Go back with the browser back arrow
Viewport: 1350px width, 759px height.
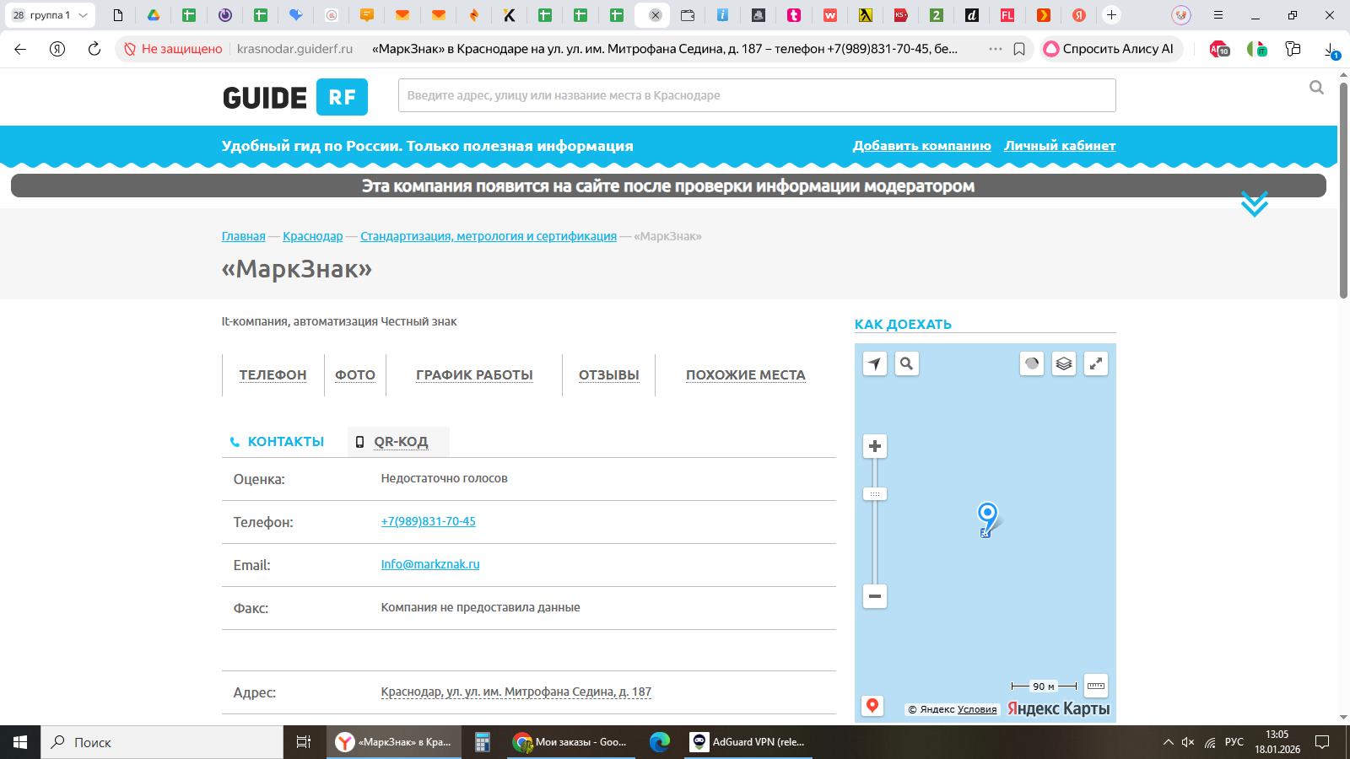point(20,49)
